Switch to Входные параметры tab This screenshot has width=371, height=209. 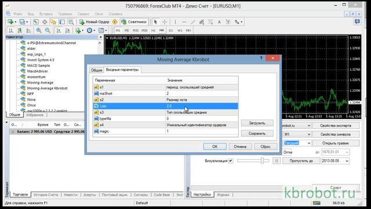click(122, 70)
